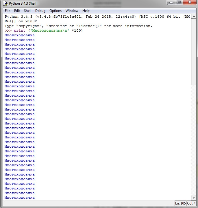Click the first Многоходовчка output line
Image resolution: width=198 pixels, height=208 pixels.
[19, 35]
